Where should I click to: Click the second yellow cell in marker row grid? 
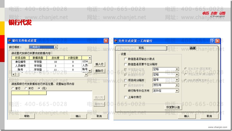(x=38, y=93)
